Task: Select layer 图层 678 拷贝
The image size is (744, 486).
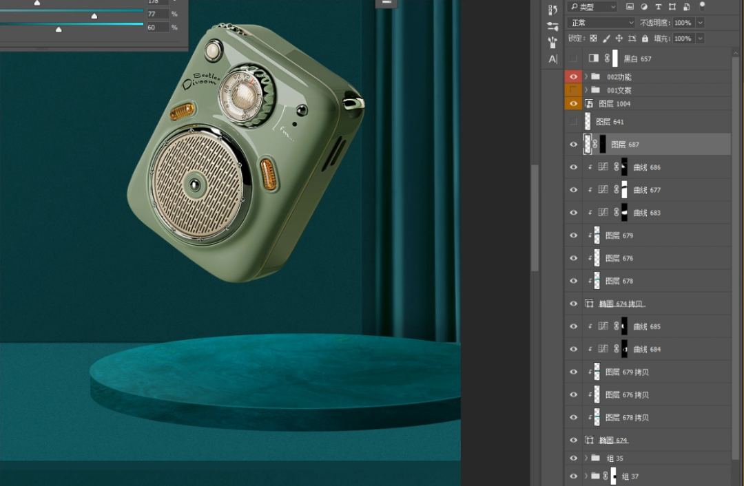Action: (x=648, y=417)
